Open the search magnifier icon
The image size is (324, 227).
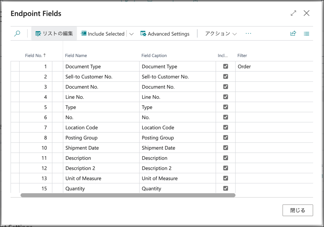(17, 34)
